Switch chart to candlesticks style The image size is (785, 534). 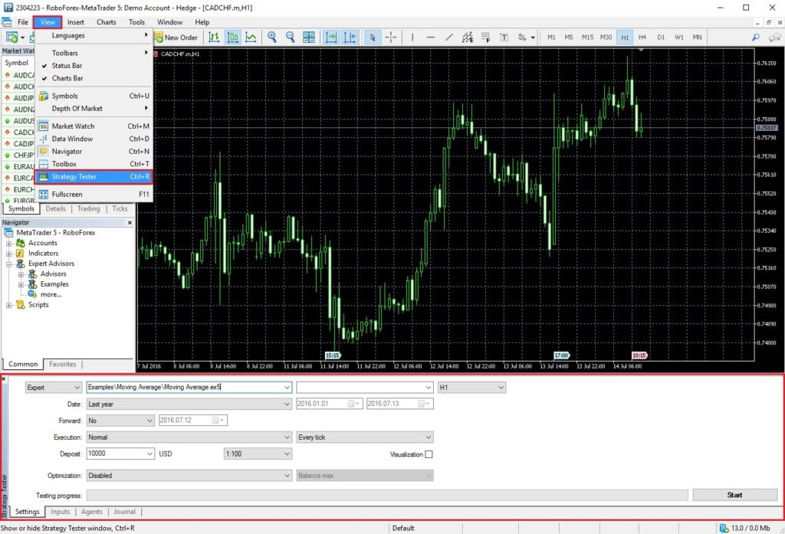pyautogui.click(x=233, y=38)
